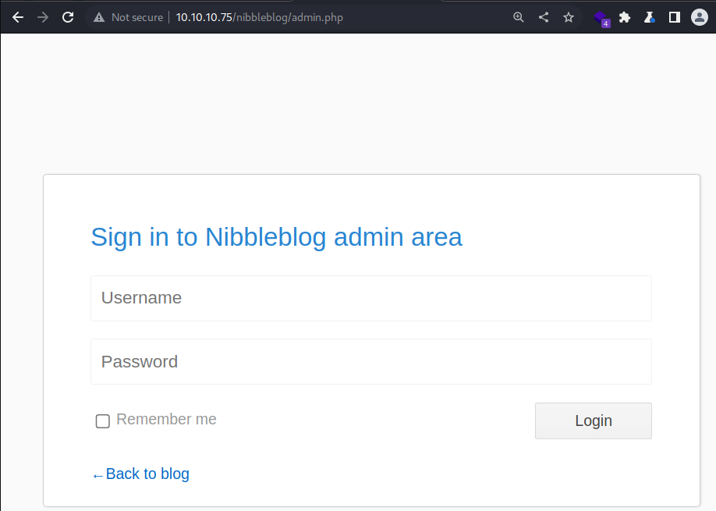Screen dimensions: 716x511
Task: Click the Sign in to Nibbleblog heading
Action: (x=276, y=237)
